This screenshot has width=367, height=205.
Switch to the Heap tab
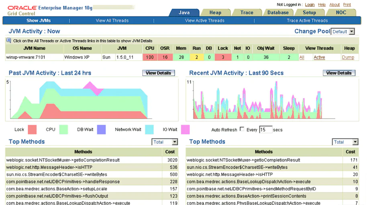click(x=215, y=12)
